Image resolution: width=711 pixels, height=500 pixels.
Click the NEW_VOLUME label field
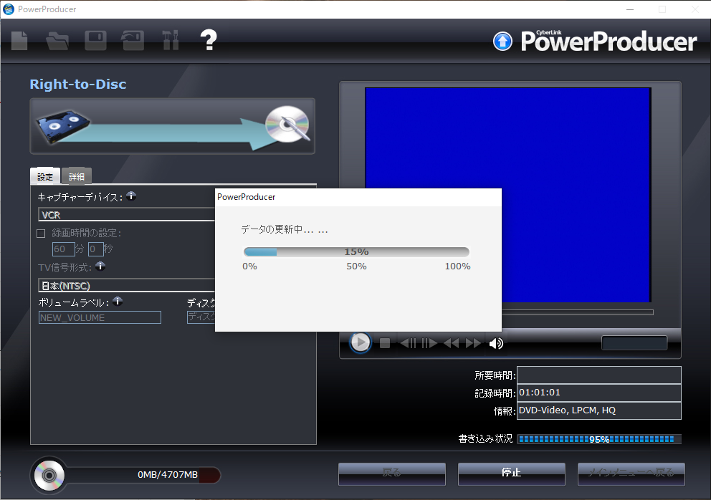click(100, 317)
